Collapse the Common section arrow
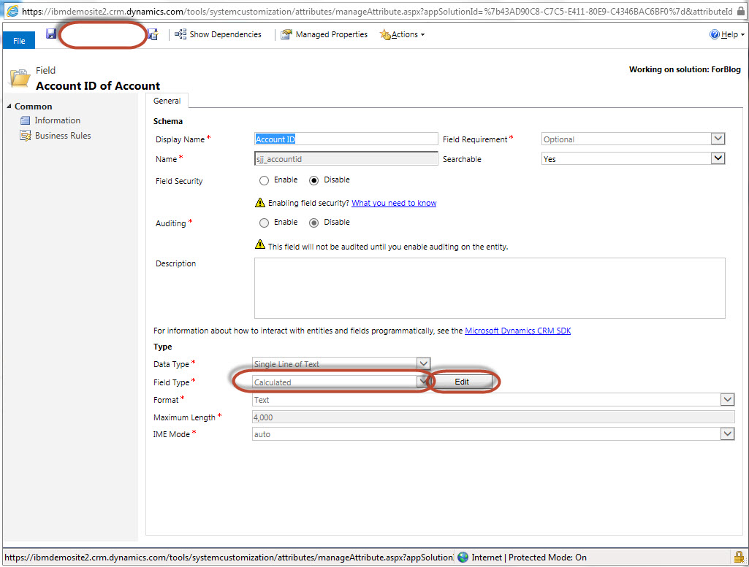Viewport: 749px width, 567px height. (9, 107)
